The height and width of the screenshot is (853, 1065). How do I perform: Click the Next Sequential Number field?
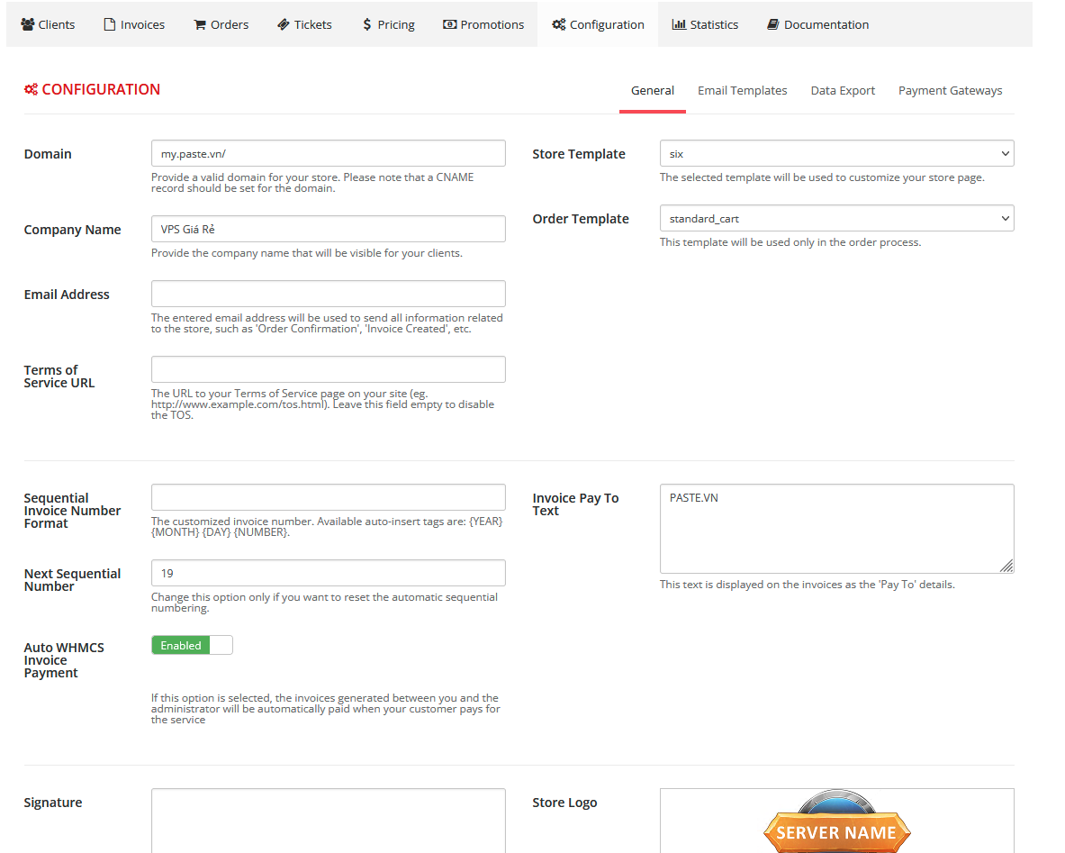tap(328, 573)
